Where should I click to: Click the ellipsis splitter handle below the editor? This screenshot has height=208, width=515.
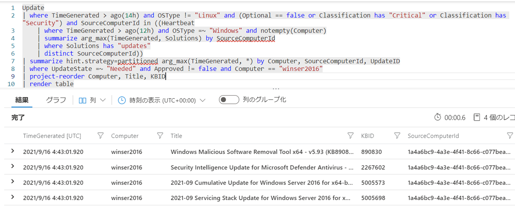point(276,88)
